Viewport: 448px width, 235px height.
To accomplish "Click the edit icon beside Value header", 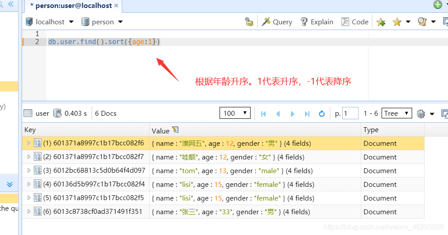I will pyautogui.click(x=175, y=130).
